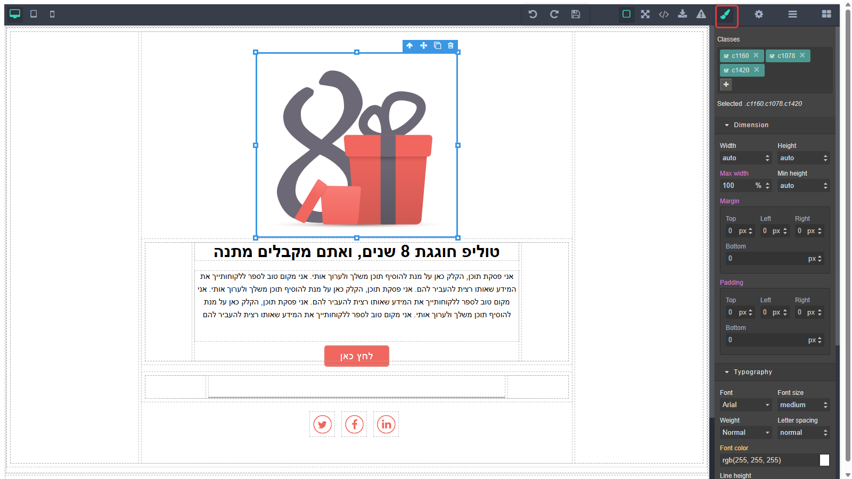Click the Margin property label
Viewport: 852px width, 479px height.
(x=730, y=201)
